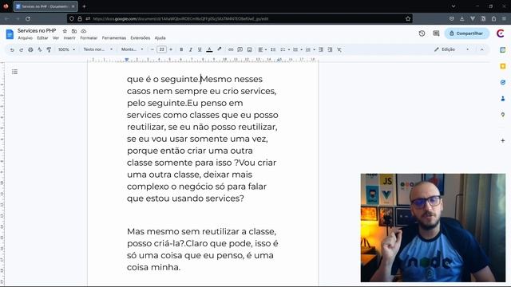Image resolution: width=511 pixels, height=287 pixels.
Task: Open the Google account avatar
Action: (501, 33)
